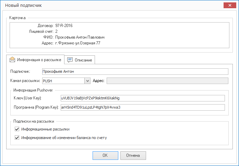Confirm with the OK button
239x166 pixels.
105,155
